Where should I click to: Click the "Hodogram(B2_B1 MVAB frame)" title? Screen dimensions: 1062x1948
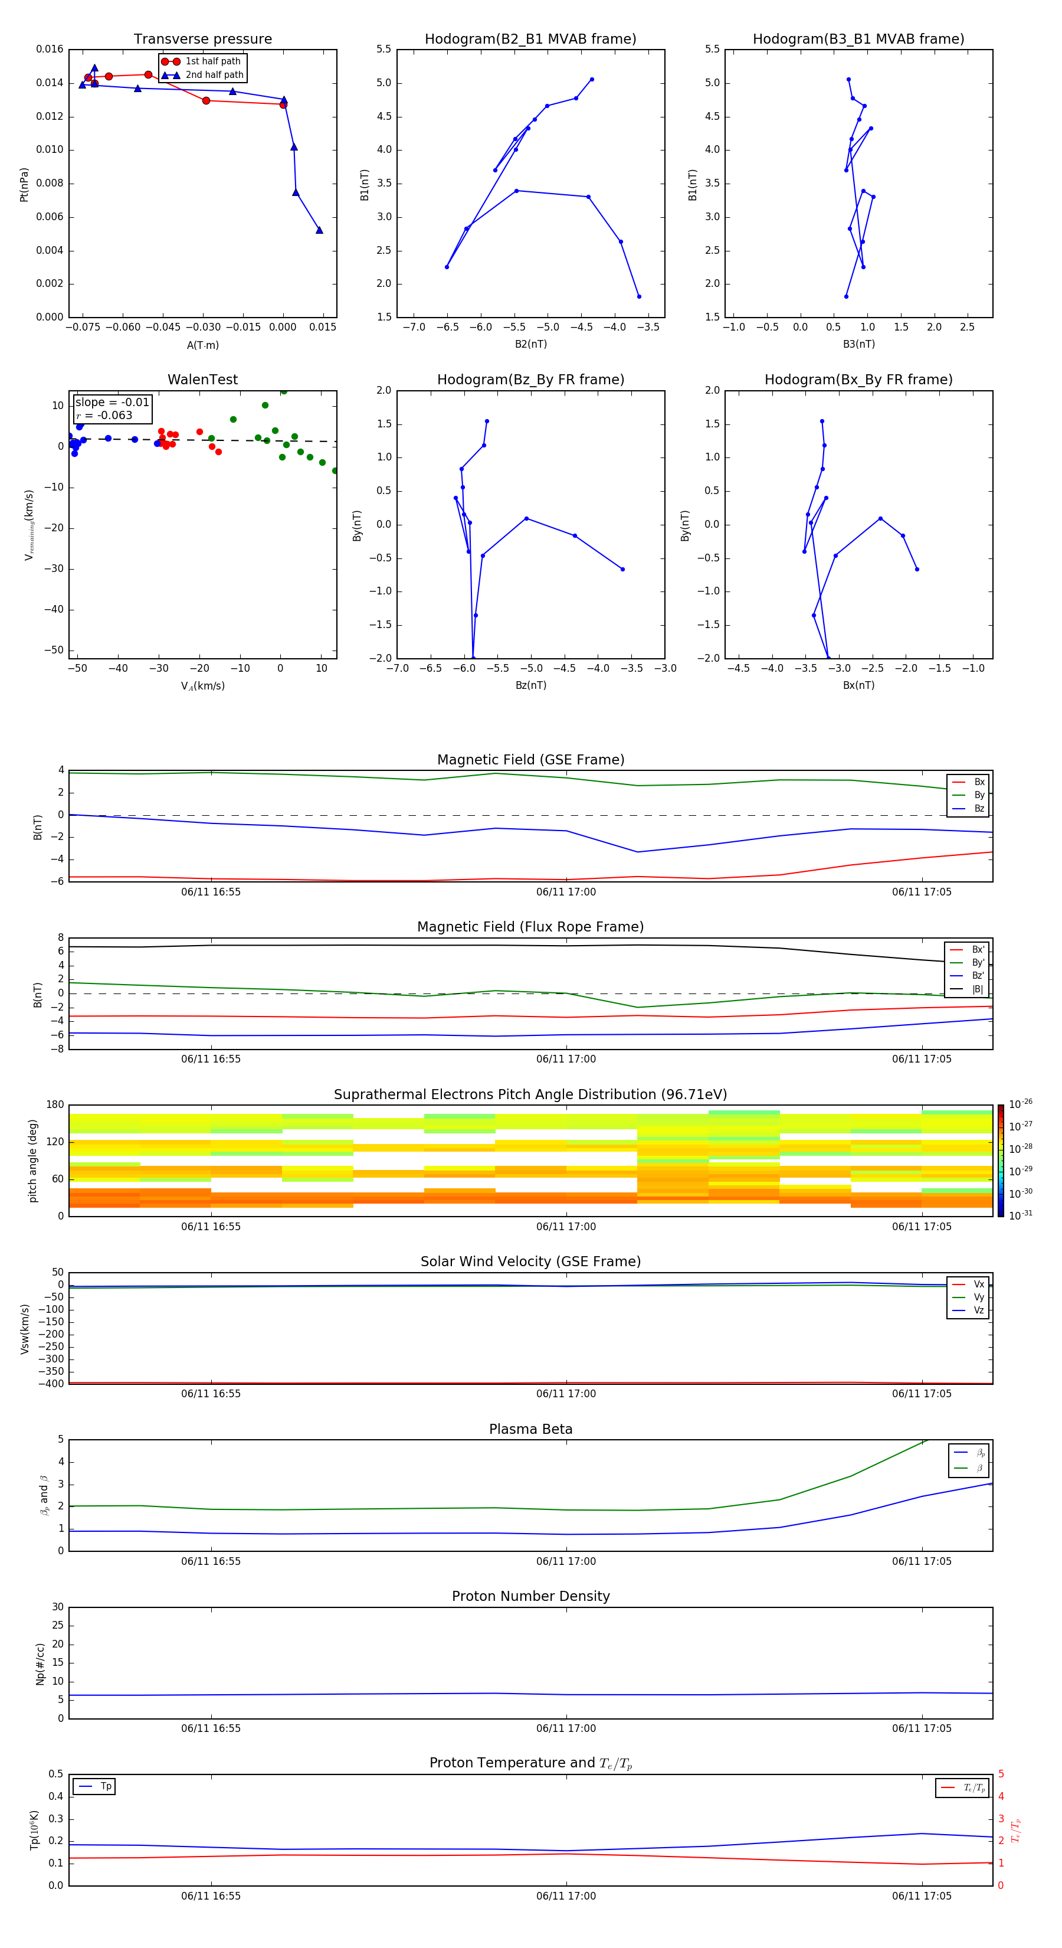pos(530,40)
